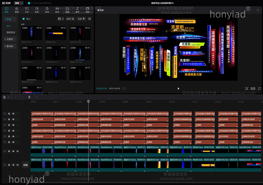Open the 特效 (Effects) tab
This screenshot has height=185, width=263.
click(x=47, y=10)
